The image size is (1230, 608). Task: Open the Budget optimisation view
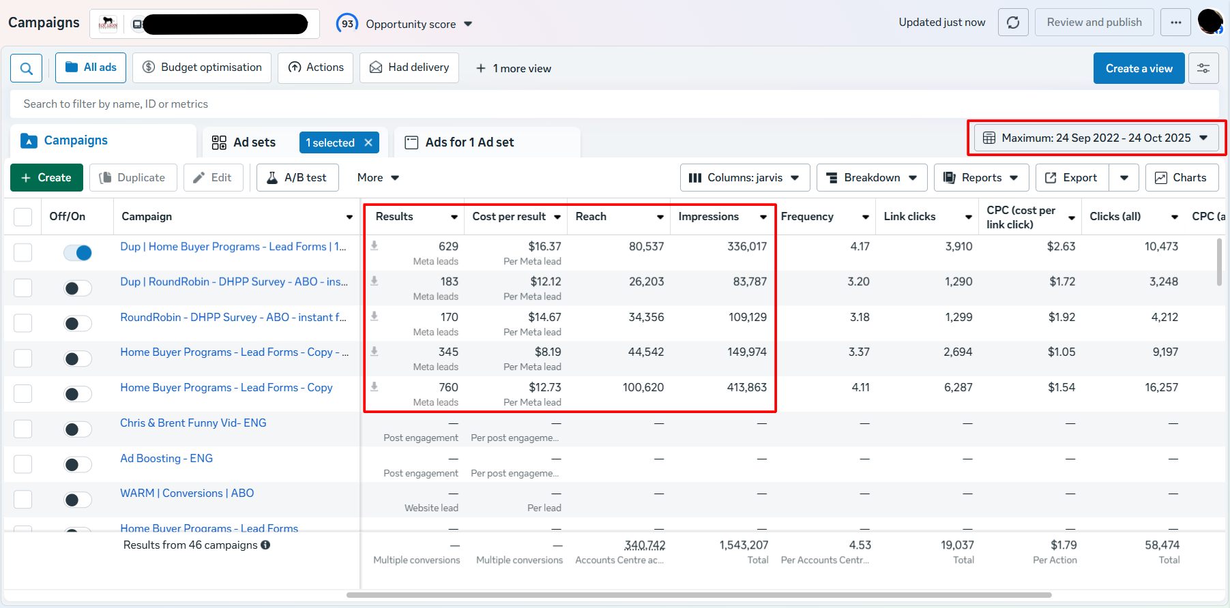202,67
